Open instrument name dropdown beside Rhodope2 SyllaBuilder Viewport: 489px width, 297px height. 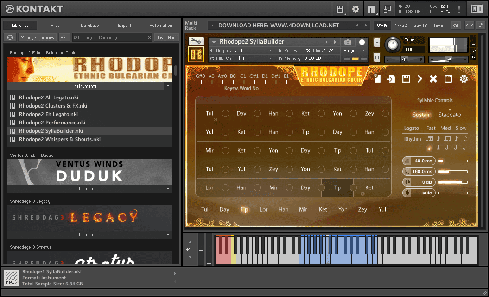pos(214,42)
